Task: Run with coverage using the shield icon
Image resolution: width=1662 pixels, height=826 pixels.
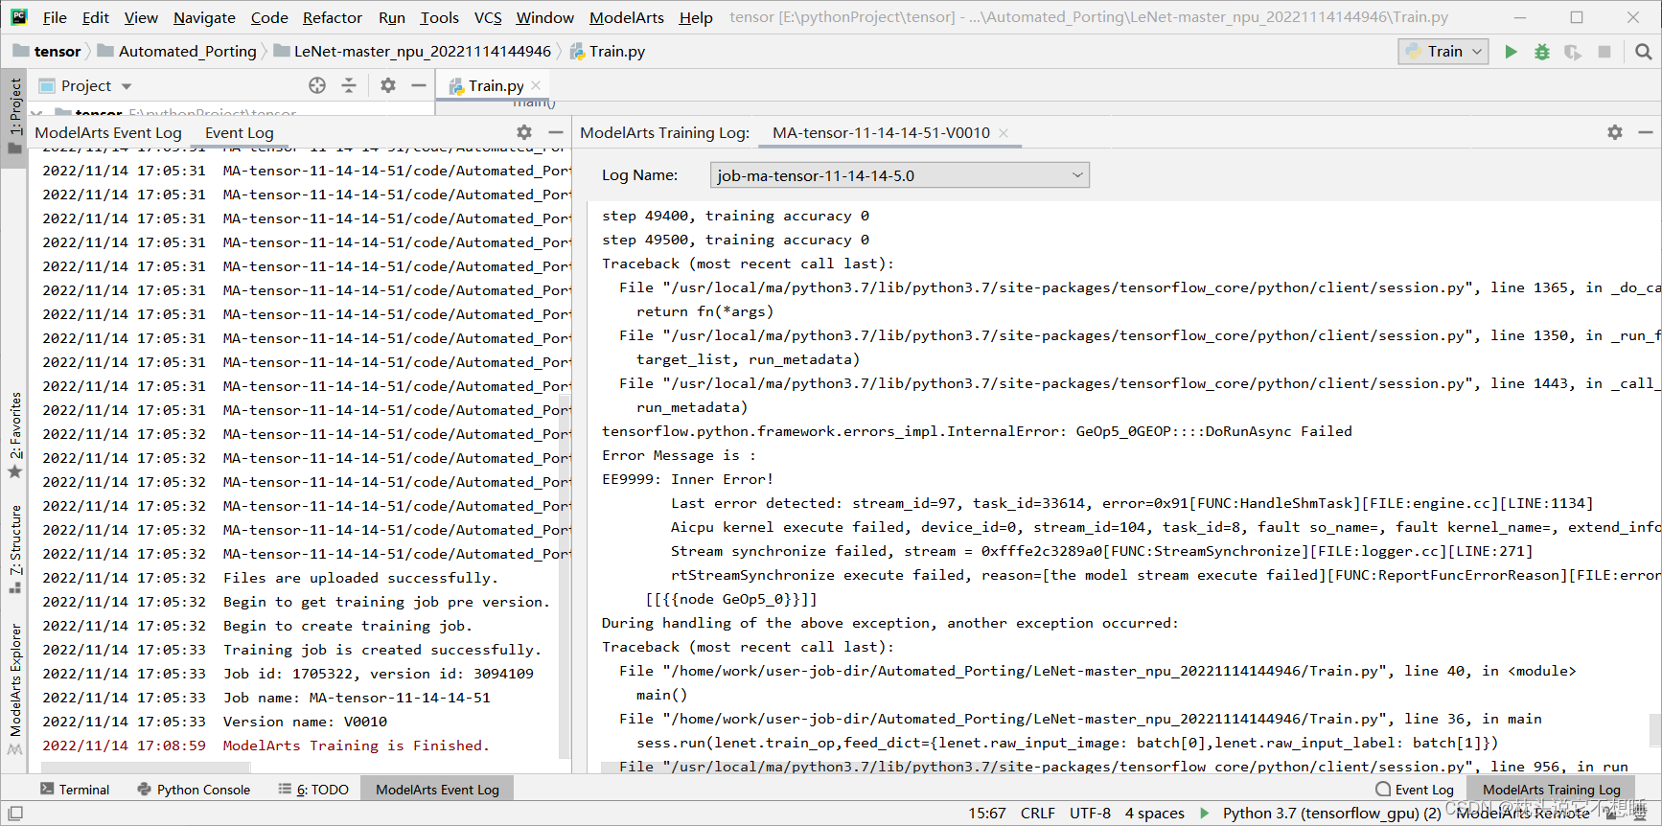Action: [x=1573, y=52]
